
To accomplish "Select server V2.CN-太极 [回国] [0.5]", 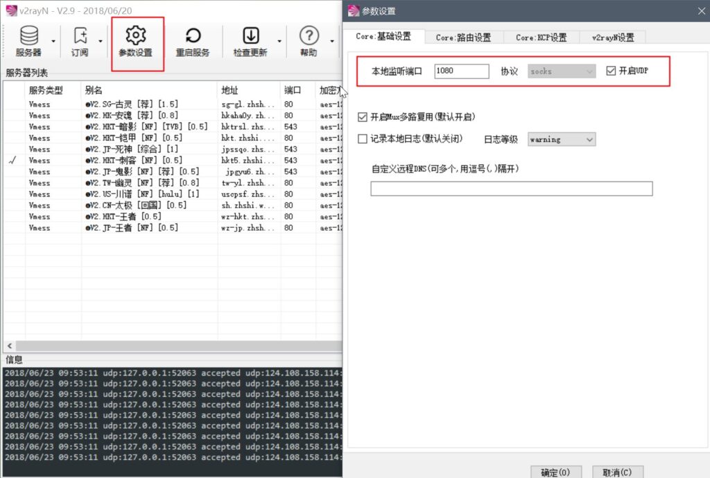I will point(136,205).
